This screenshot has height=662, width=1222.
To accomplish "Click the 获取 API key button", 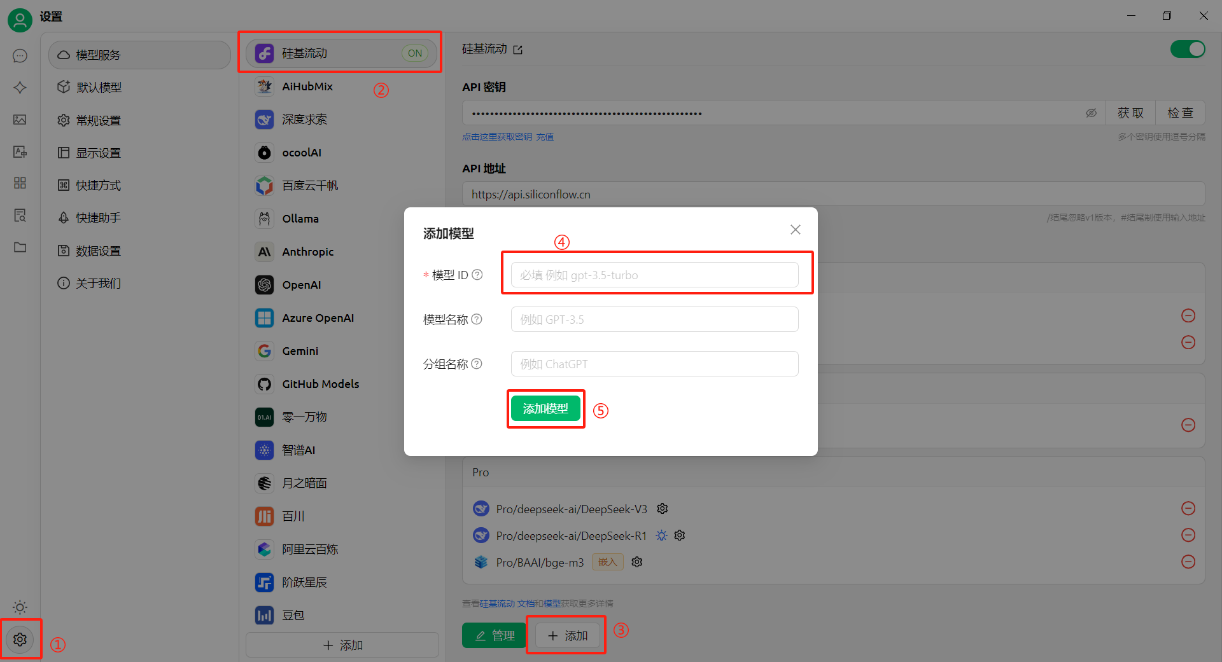I will click(x=1130, y=113).
